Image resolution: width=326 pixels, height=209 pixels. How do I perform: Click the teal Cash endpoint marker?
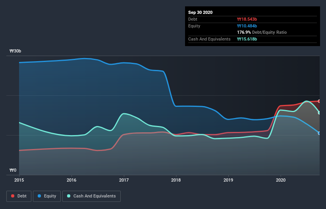click(319, 113)
